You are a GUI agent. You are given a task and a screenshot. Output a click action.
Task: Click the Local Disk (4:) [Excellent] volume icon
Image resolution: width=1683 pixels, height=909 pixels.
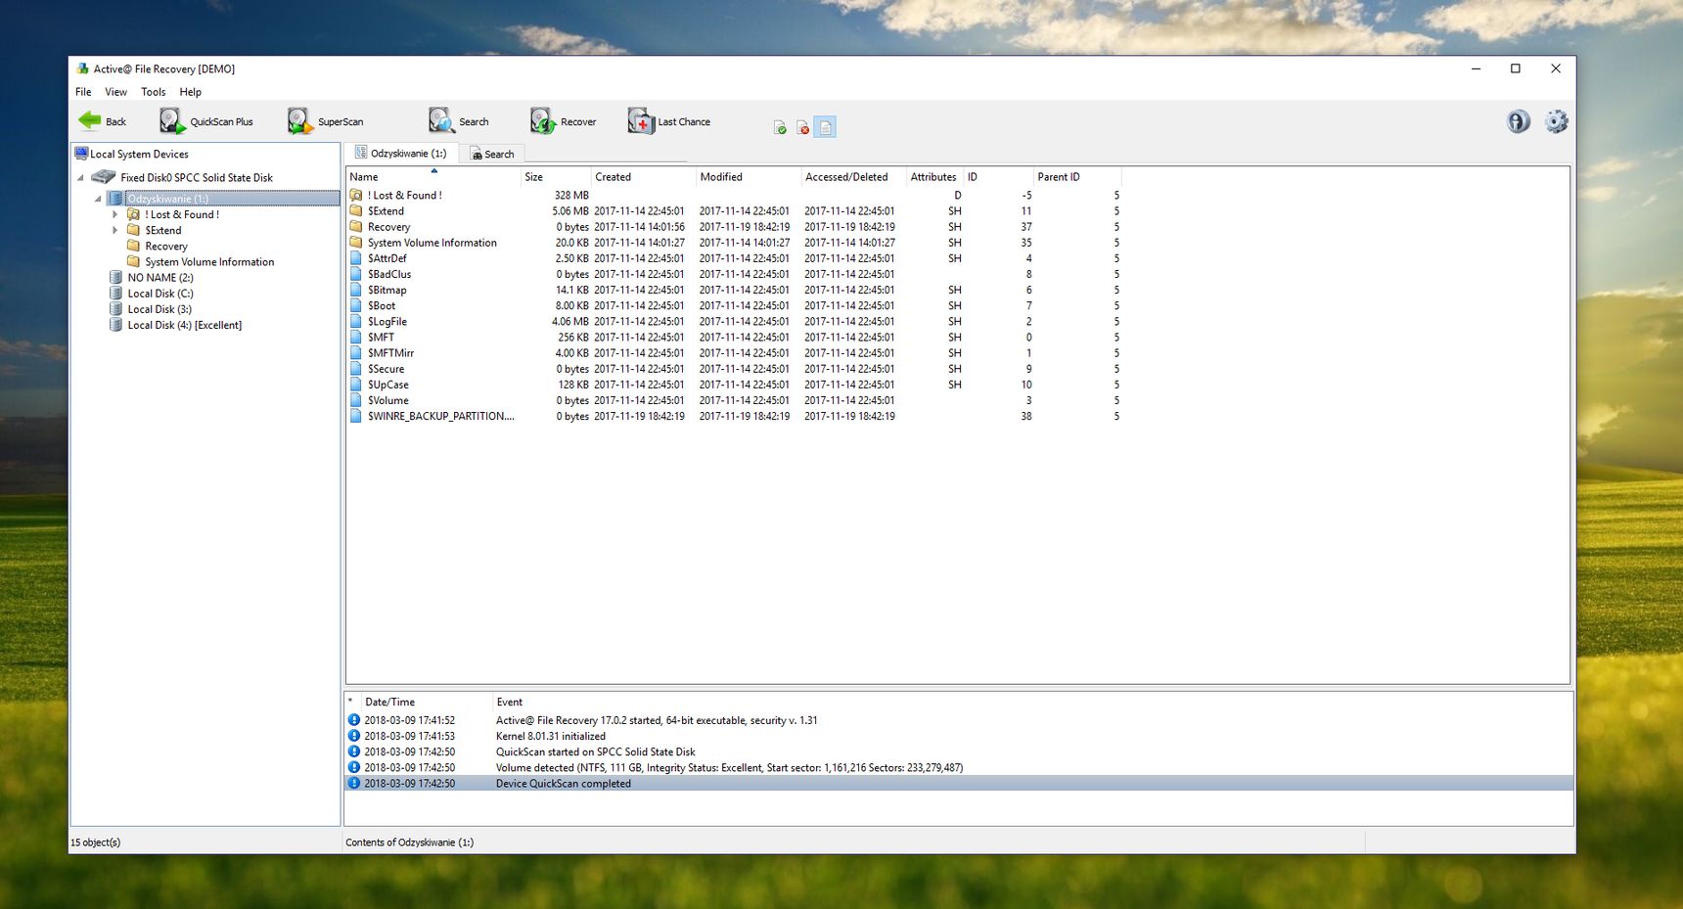tap(116, 325)
